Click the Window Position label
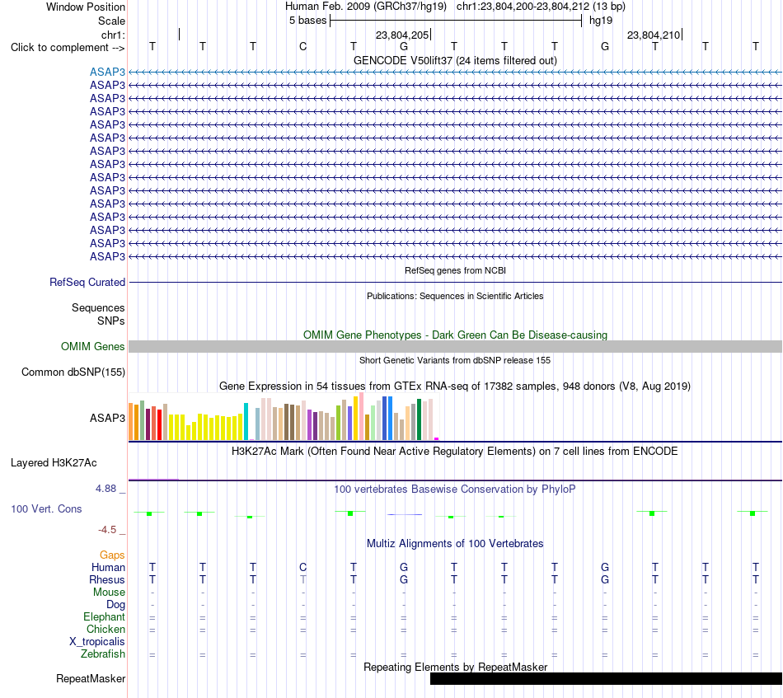The height and width of the screenshot is (698, 783). pos(86,7)
